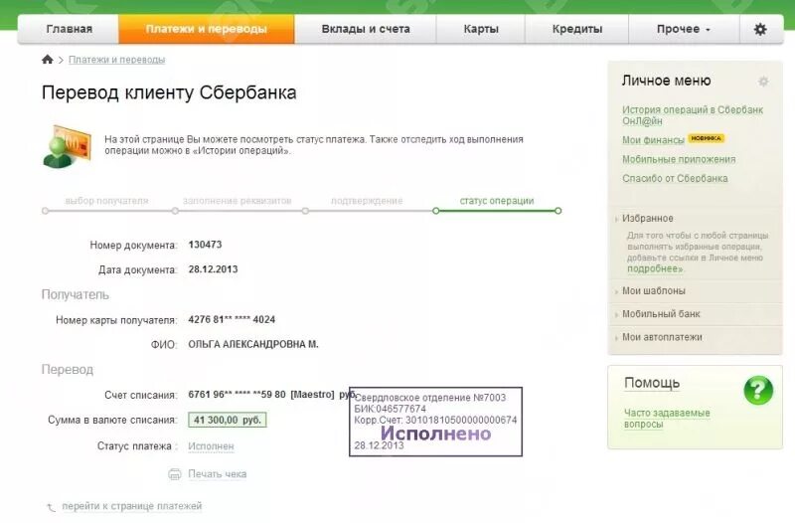Open the Главная tab

[69, 29]
